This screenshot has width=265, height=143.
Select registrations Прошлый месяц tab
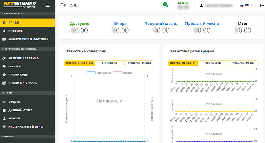coord(243,63)
